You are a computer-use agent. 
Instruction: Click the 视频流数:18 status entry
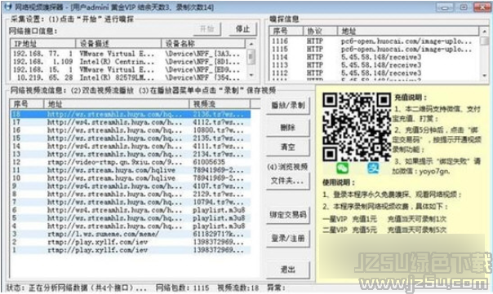click(238, 287)
